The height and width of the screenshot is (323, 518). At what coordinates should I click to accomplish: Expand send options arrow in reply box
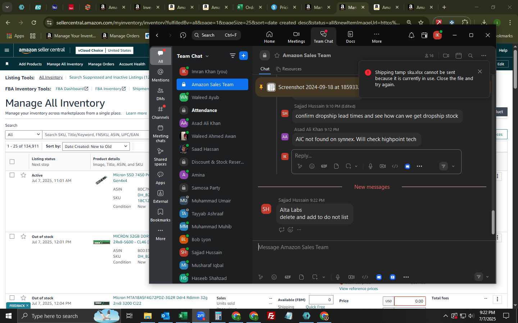pyautogui.click(x=453, y=166)
